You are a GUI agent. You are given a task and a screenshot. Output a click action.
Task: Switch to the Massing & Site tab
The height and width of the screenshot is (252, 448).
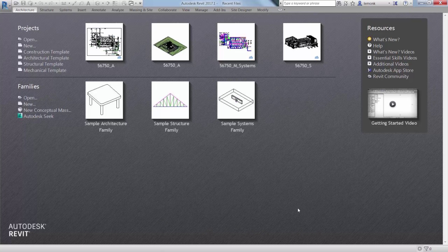pos(141,10)
